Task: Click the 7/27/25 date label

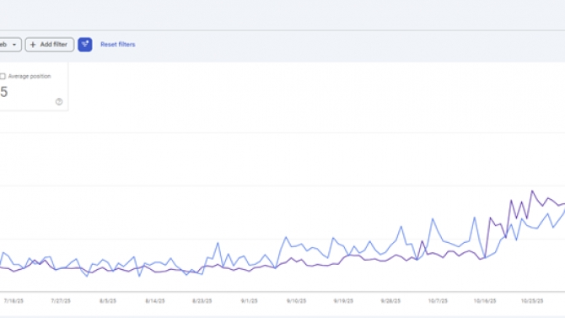Action: click(x=61, y=300)
